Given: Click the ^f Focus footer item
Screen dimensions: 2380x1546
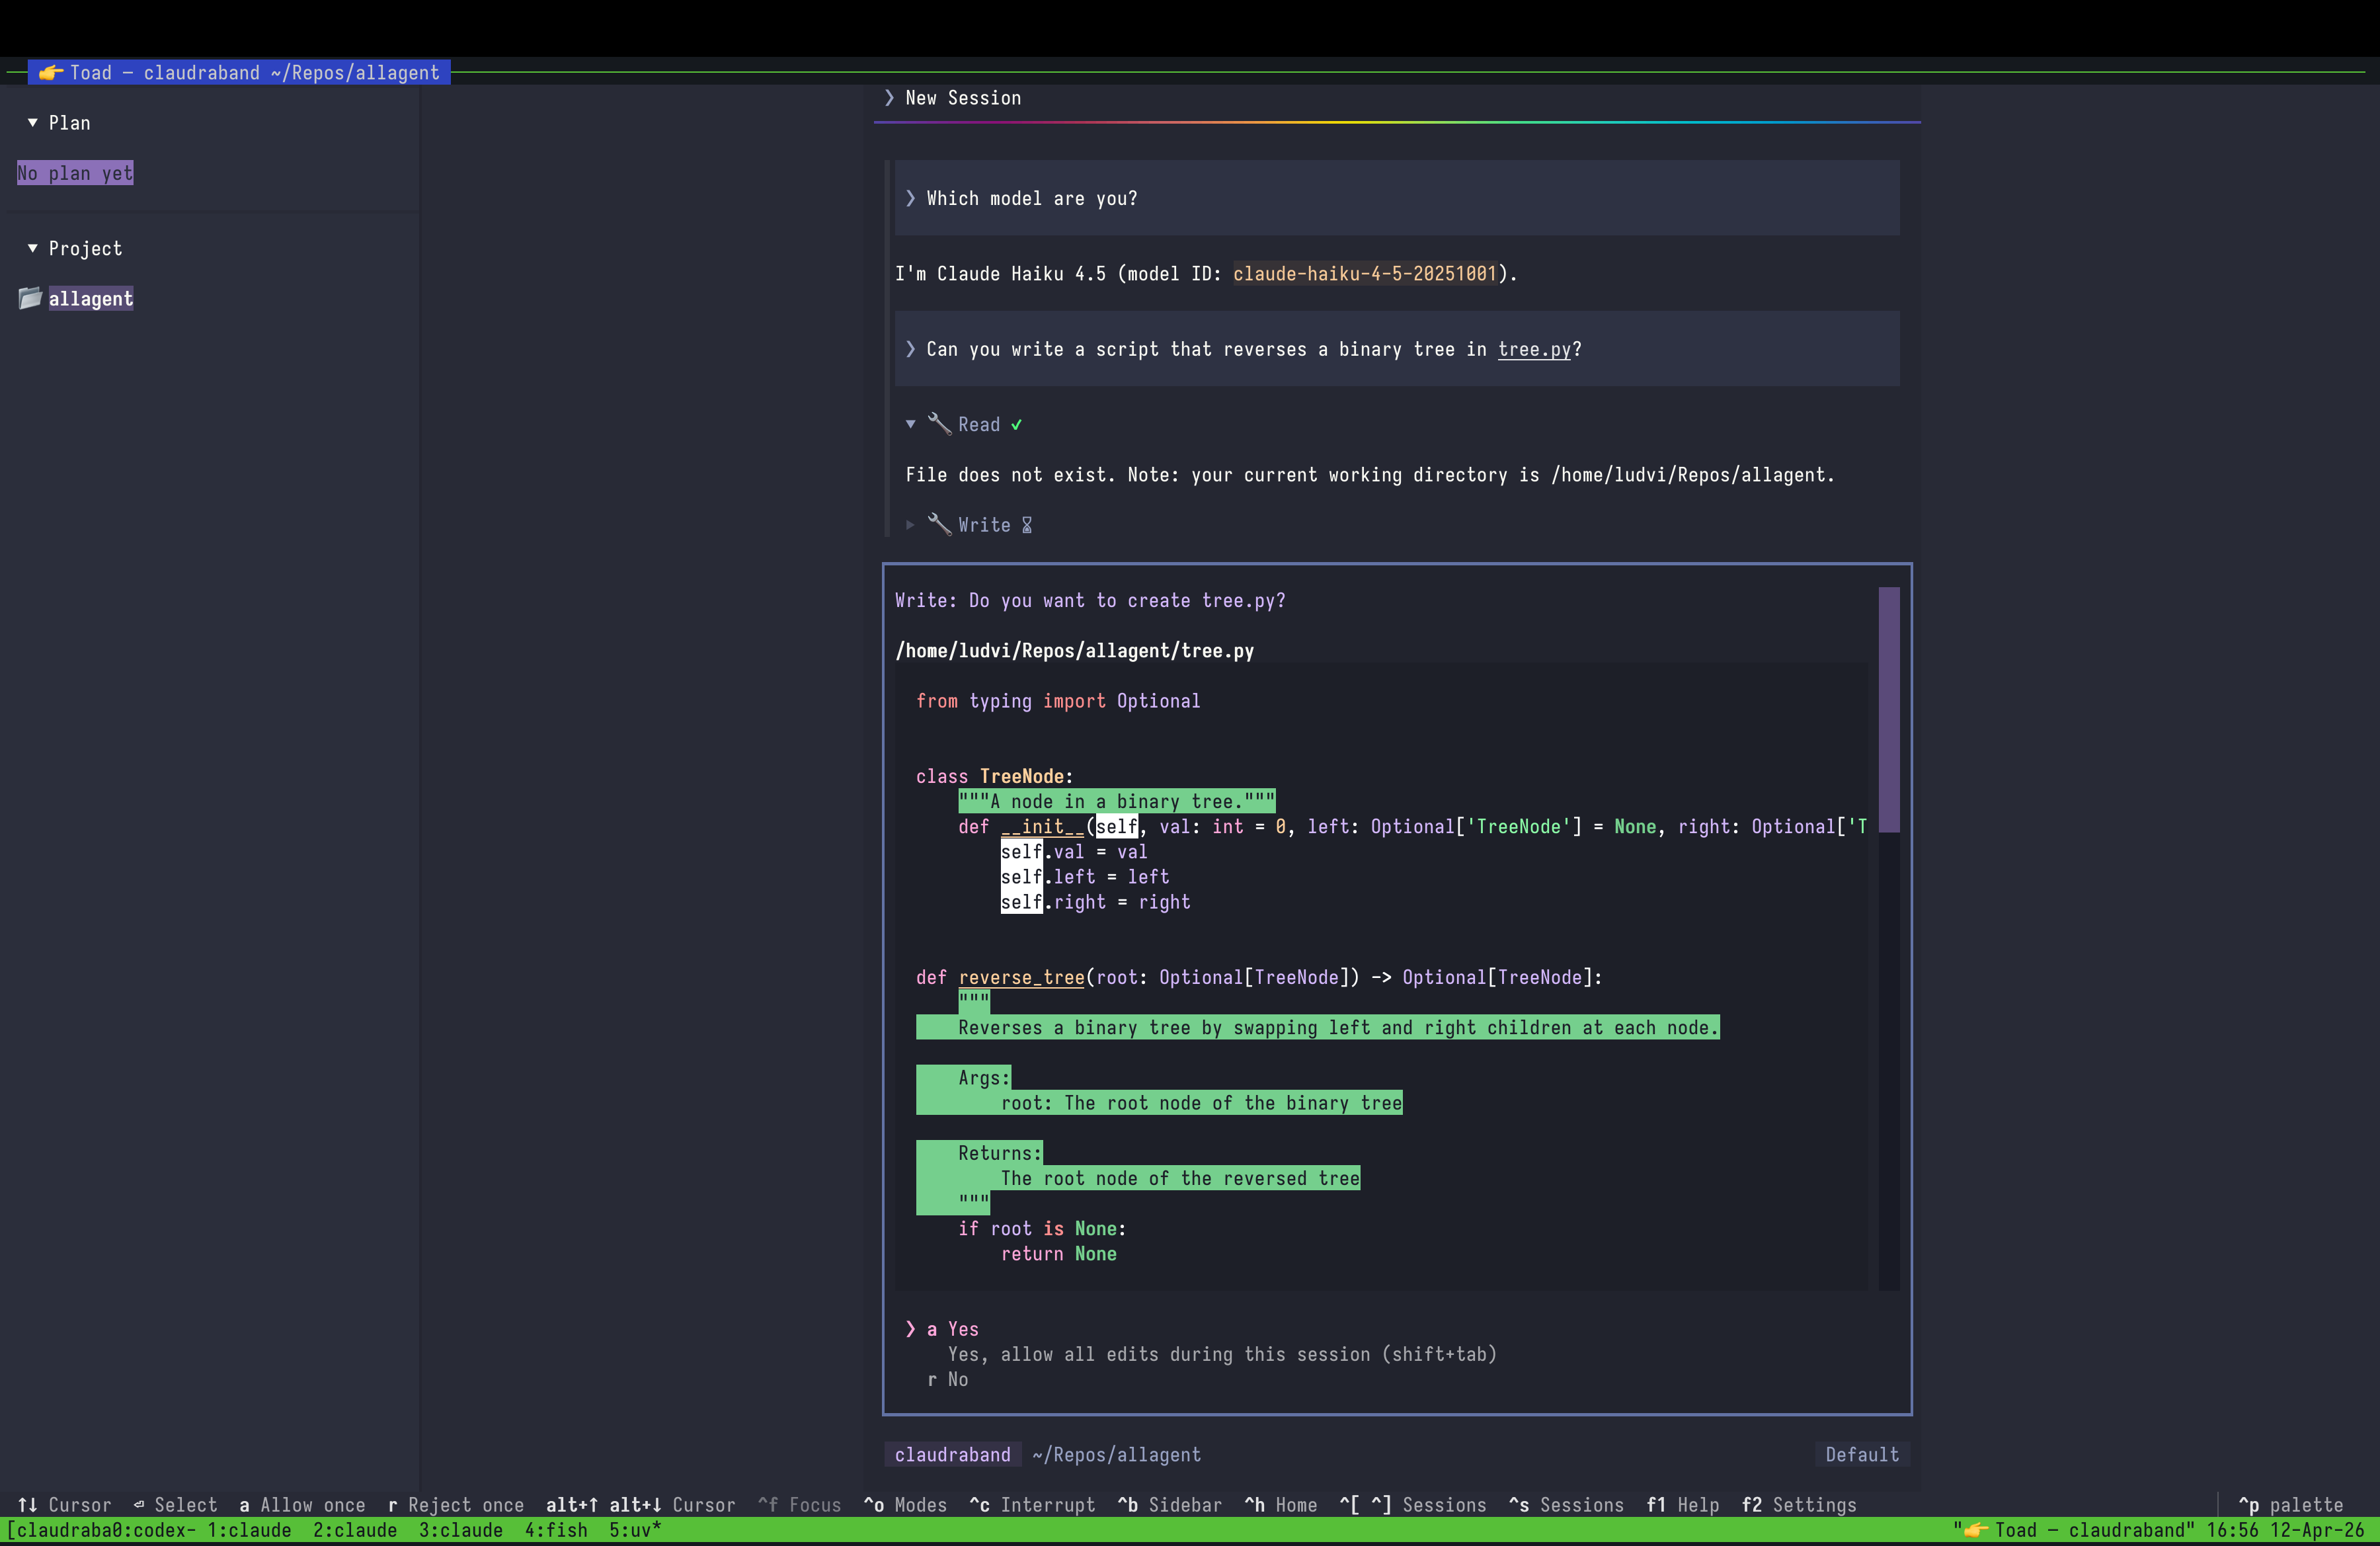Looking at the screenshot, I should pyautogui.click(x=799, y=1505).
